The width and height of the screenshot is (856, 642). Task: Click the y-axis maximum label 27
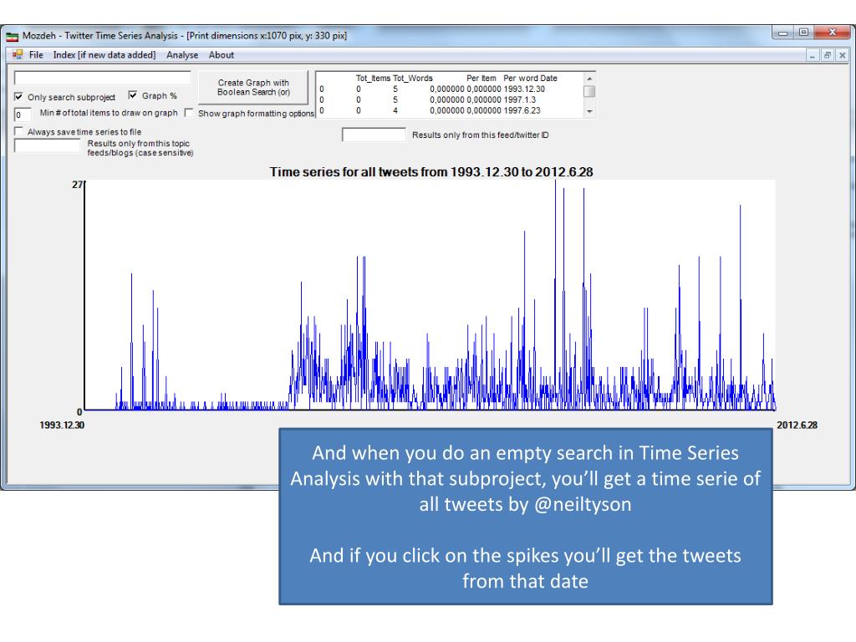pyautogui.click(x=77, y=185)
